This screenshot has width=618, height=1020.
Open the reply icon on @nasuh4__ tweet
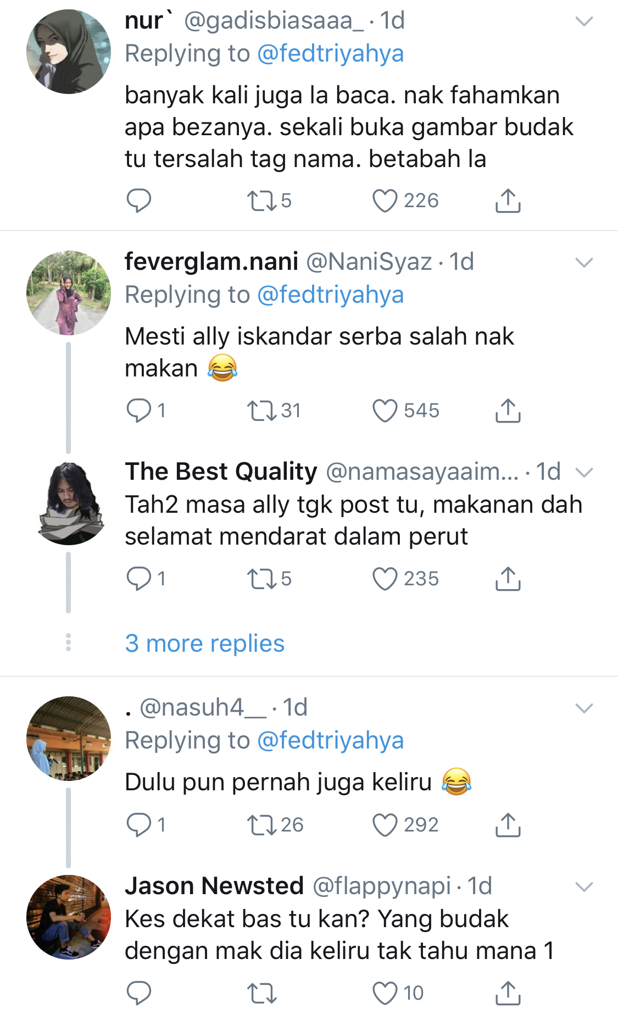tap(138, 825)
